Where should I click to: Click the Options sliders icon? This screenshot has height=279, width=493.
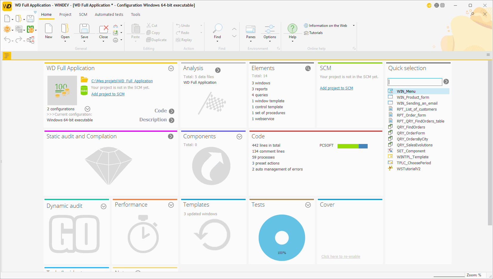pos(270,29)
